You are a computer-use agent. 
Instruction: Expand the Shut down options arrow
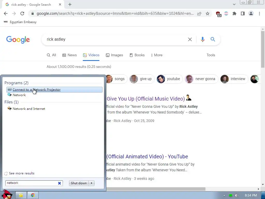pos(92,183)
